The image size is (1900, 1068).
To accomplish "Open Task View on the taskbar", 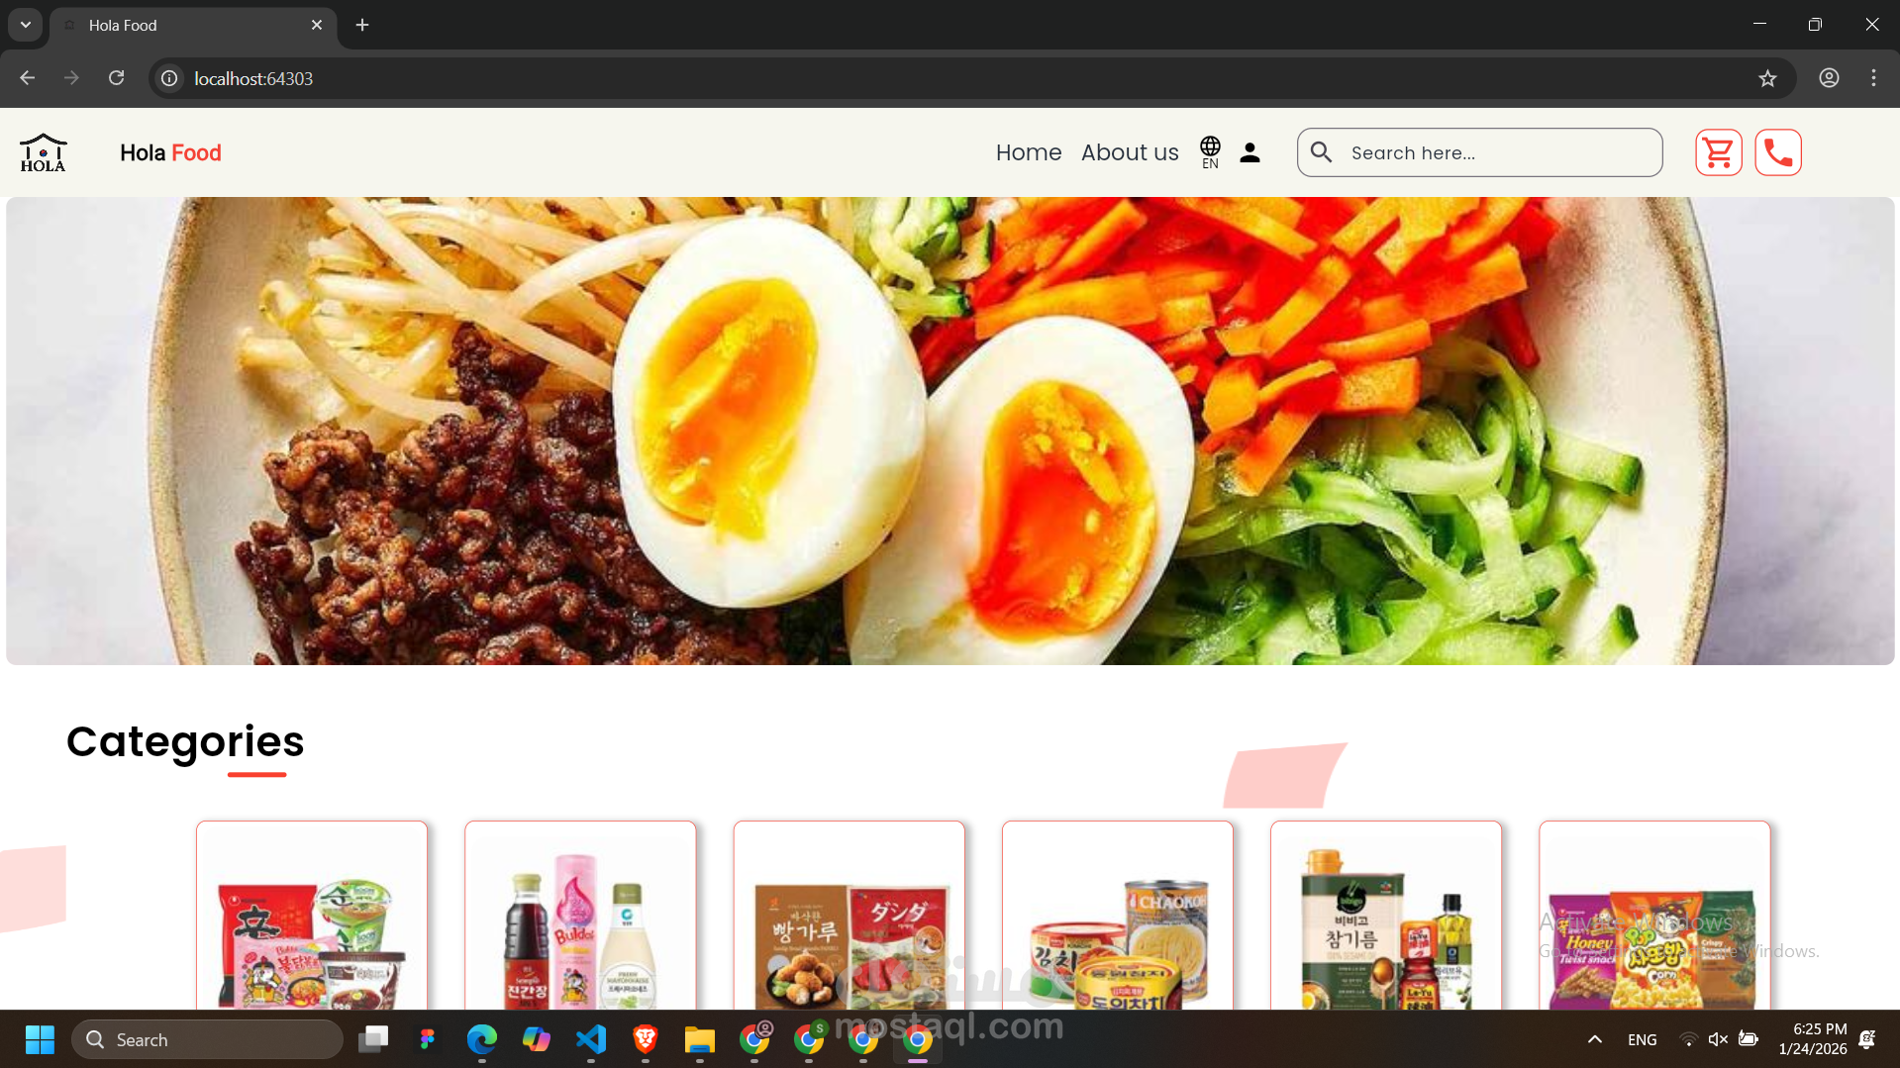I will click(373, 1039).
